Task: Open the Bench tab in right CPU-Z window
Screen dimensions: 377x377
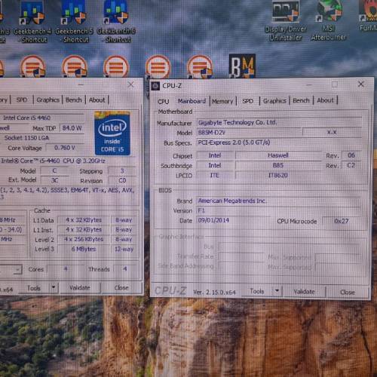Action: (301, 100)
